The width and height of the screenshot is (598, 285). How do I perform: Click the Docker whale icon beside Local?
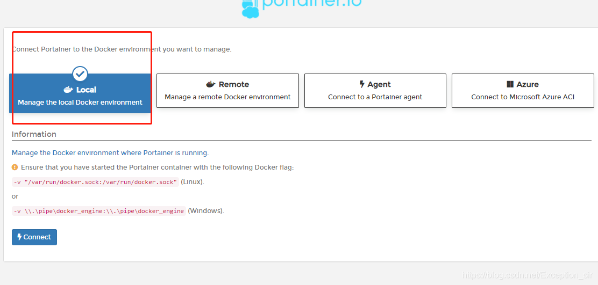point(68,90)
